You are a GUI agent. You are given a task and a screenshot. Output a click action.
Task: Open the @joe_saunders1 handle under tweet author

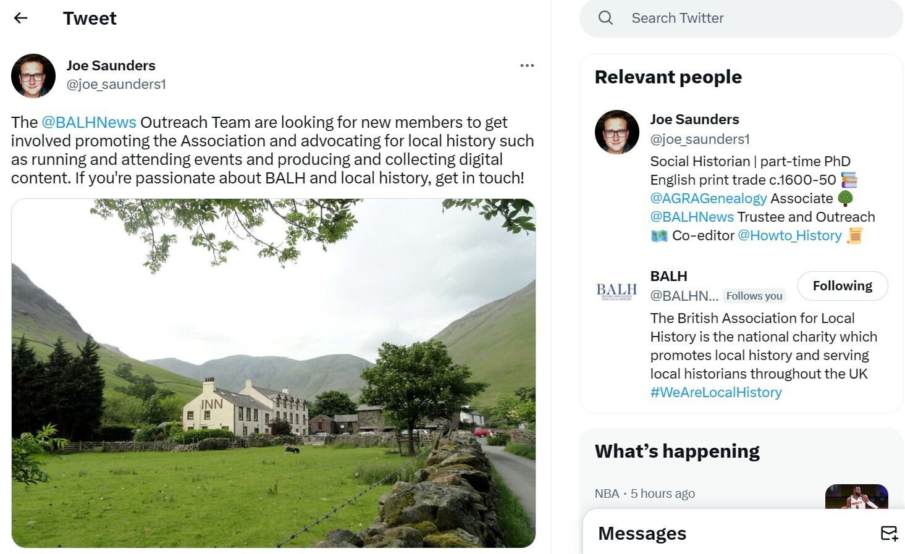pos(116,84)
